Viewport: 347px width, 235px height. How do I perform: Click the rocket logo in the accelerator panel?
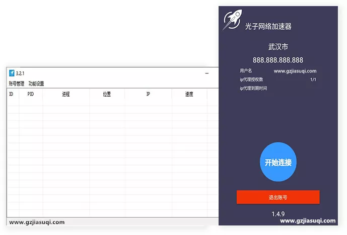[232, 20]
